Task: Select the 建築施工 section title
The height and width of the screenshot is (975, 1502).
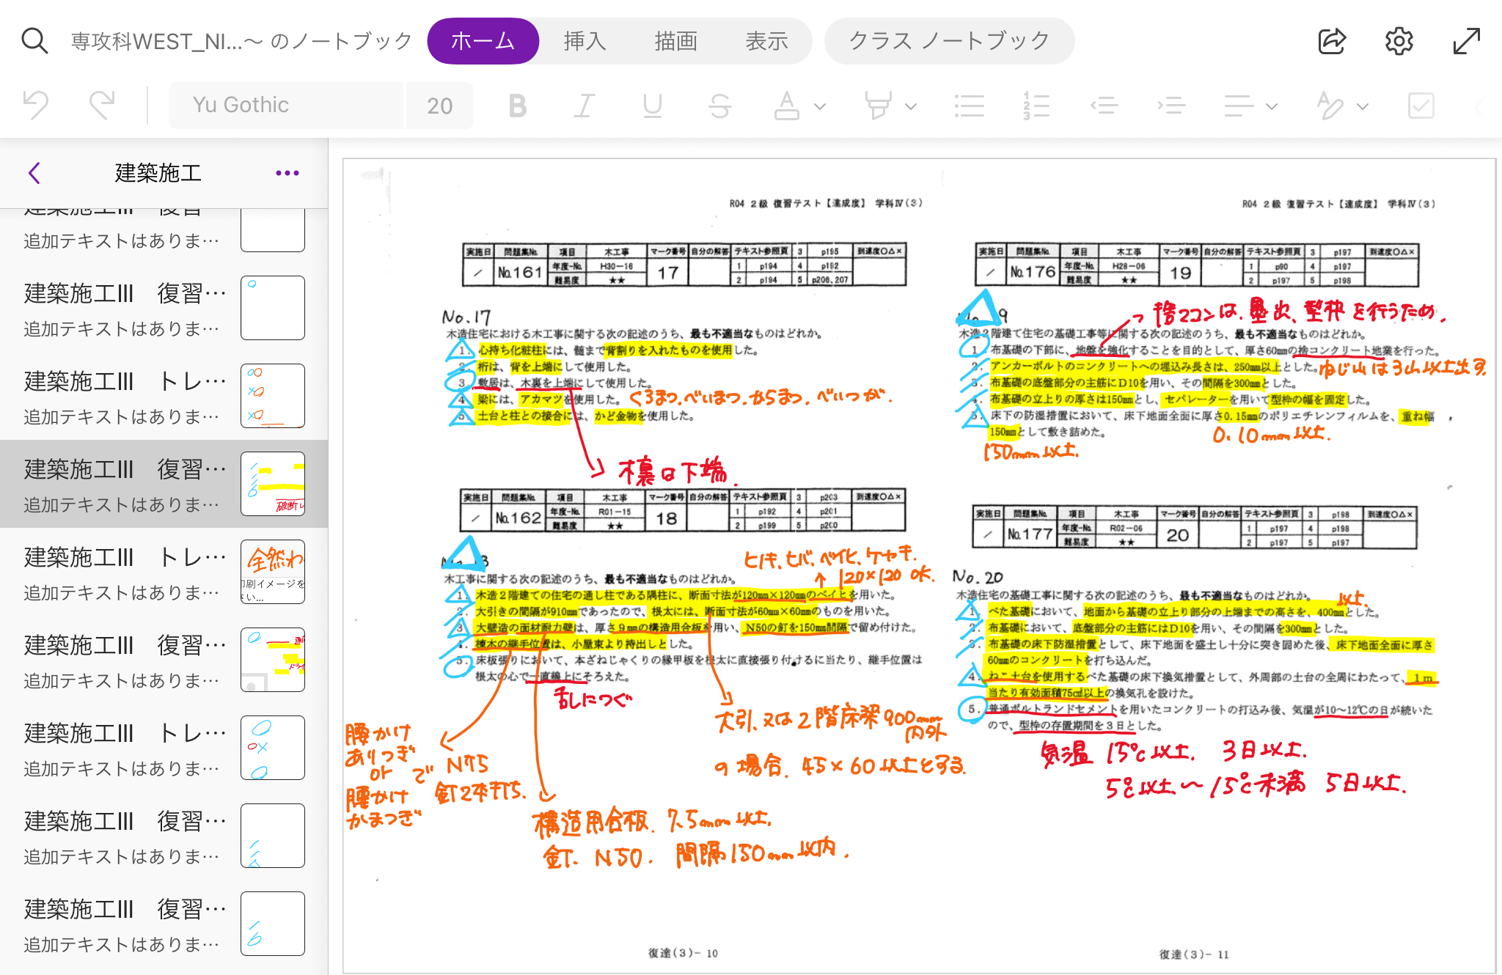Action: tap(158, 173)
